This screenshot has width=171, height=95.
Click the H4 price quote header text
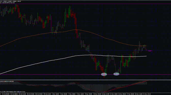pyautogui.click(x=10, y=1)
